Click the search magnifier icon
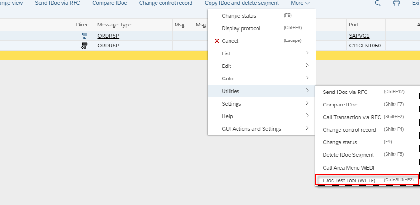 [378, 3]
